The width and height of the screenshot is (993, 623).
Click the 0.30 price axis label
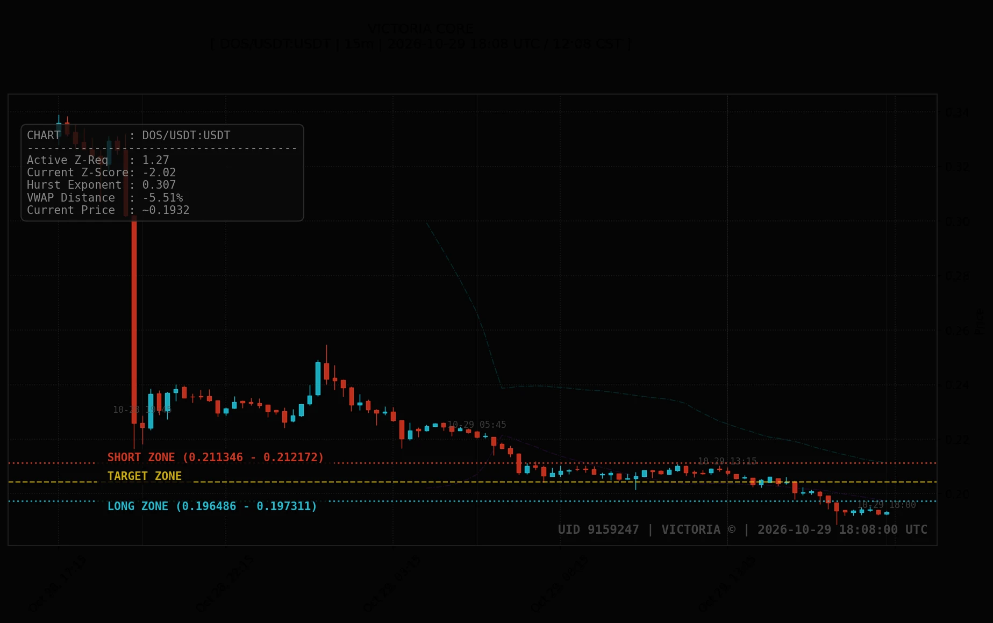point(958,221)
